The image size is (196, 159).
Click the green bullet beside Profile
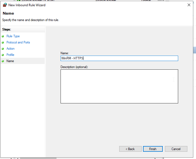point(3,55)
